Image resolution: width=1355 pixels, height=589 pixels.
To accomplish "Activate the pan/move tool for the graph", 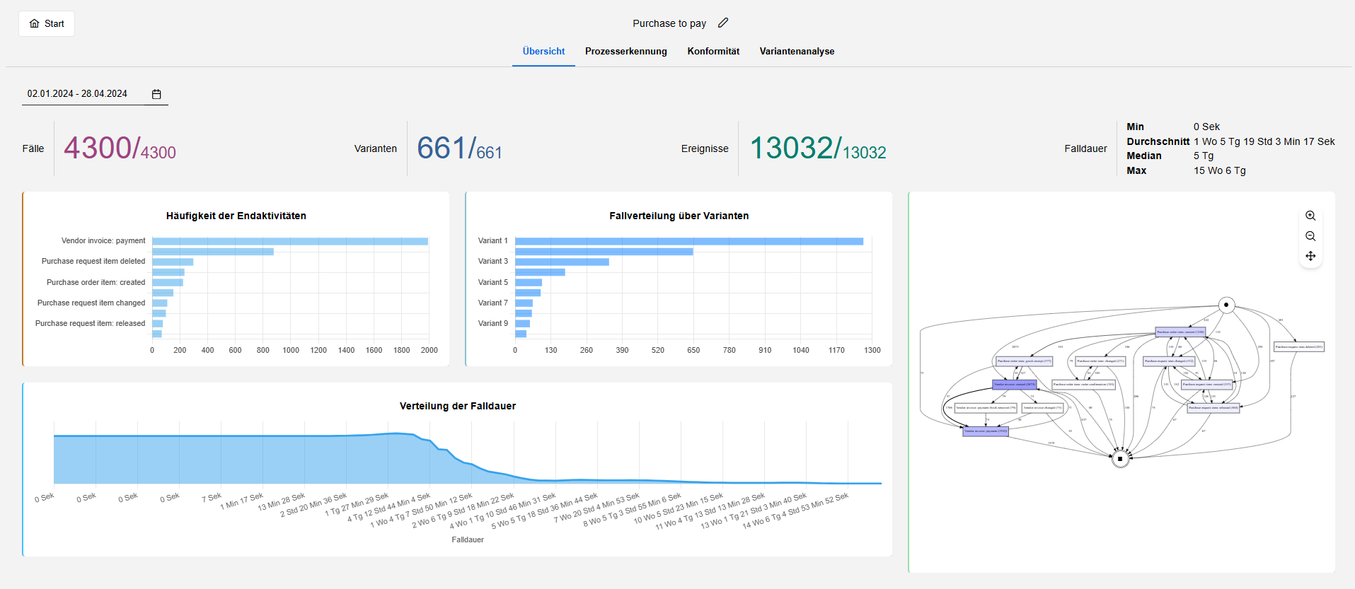I will click(x=1310, y=256).
